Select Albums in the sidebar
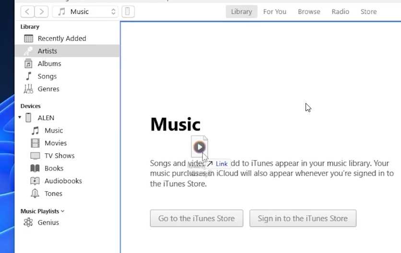 [49, 64]
